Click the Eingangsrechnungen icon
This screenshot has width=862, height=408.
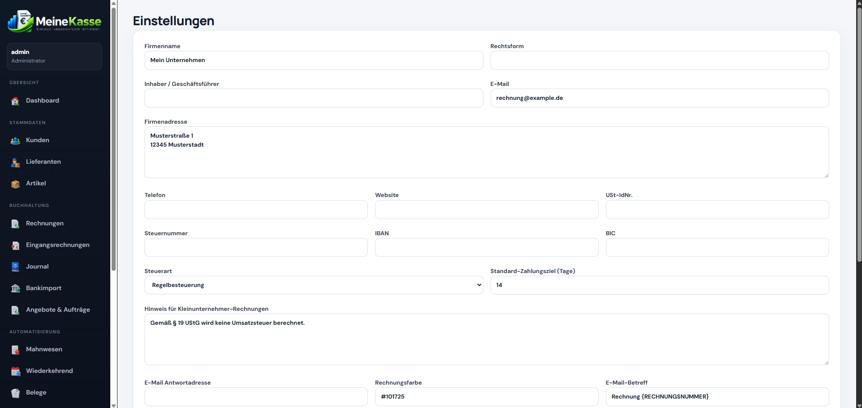coord(15,245)
